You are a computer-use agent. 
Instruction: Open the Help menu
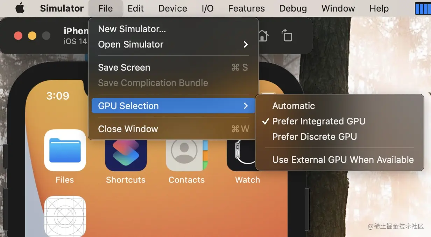coord(379,8)
